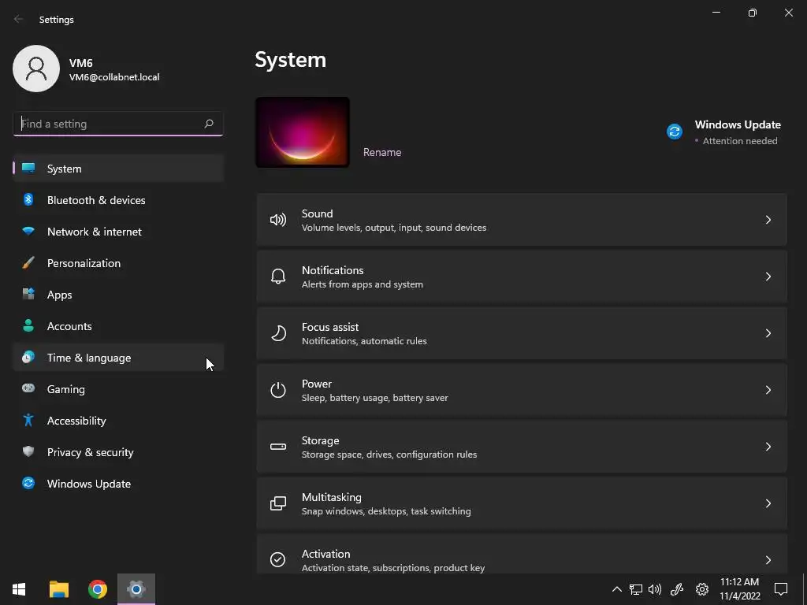The width and height of the screenshot is (807, 605).
Task: Click the Sleep, battery usage, battery saver text
Action: click(x=374, y=398)
